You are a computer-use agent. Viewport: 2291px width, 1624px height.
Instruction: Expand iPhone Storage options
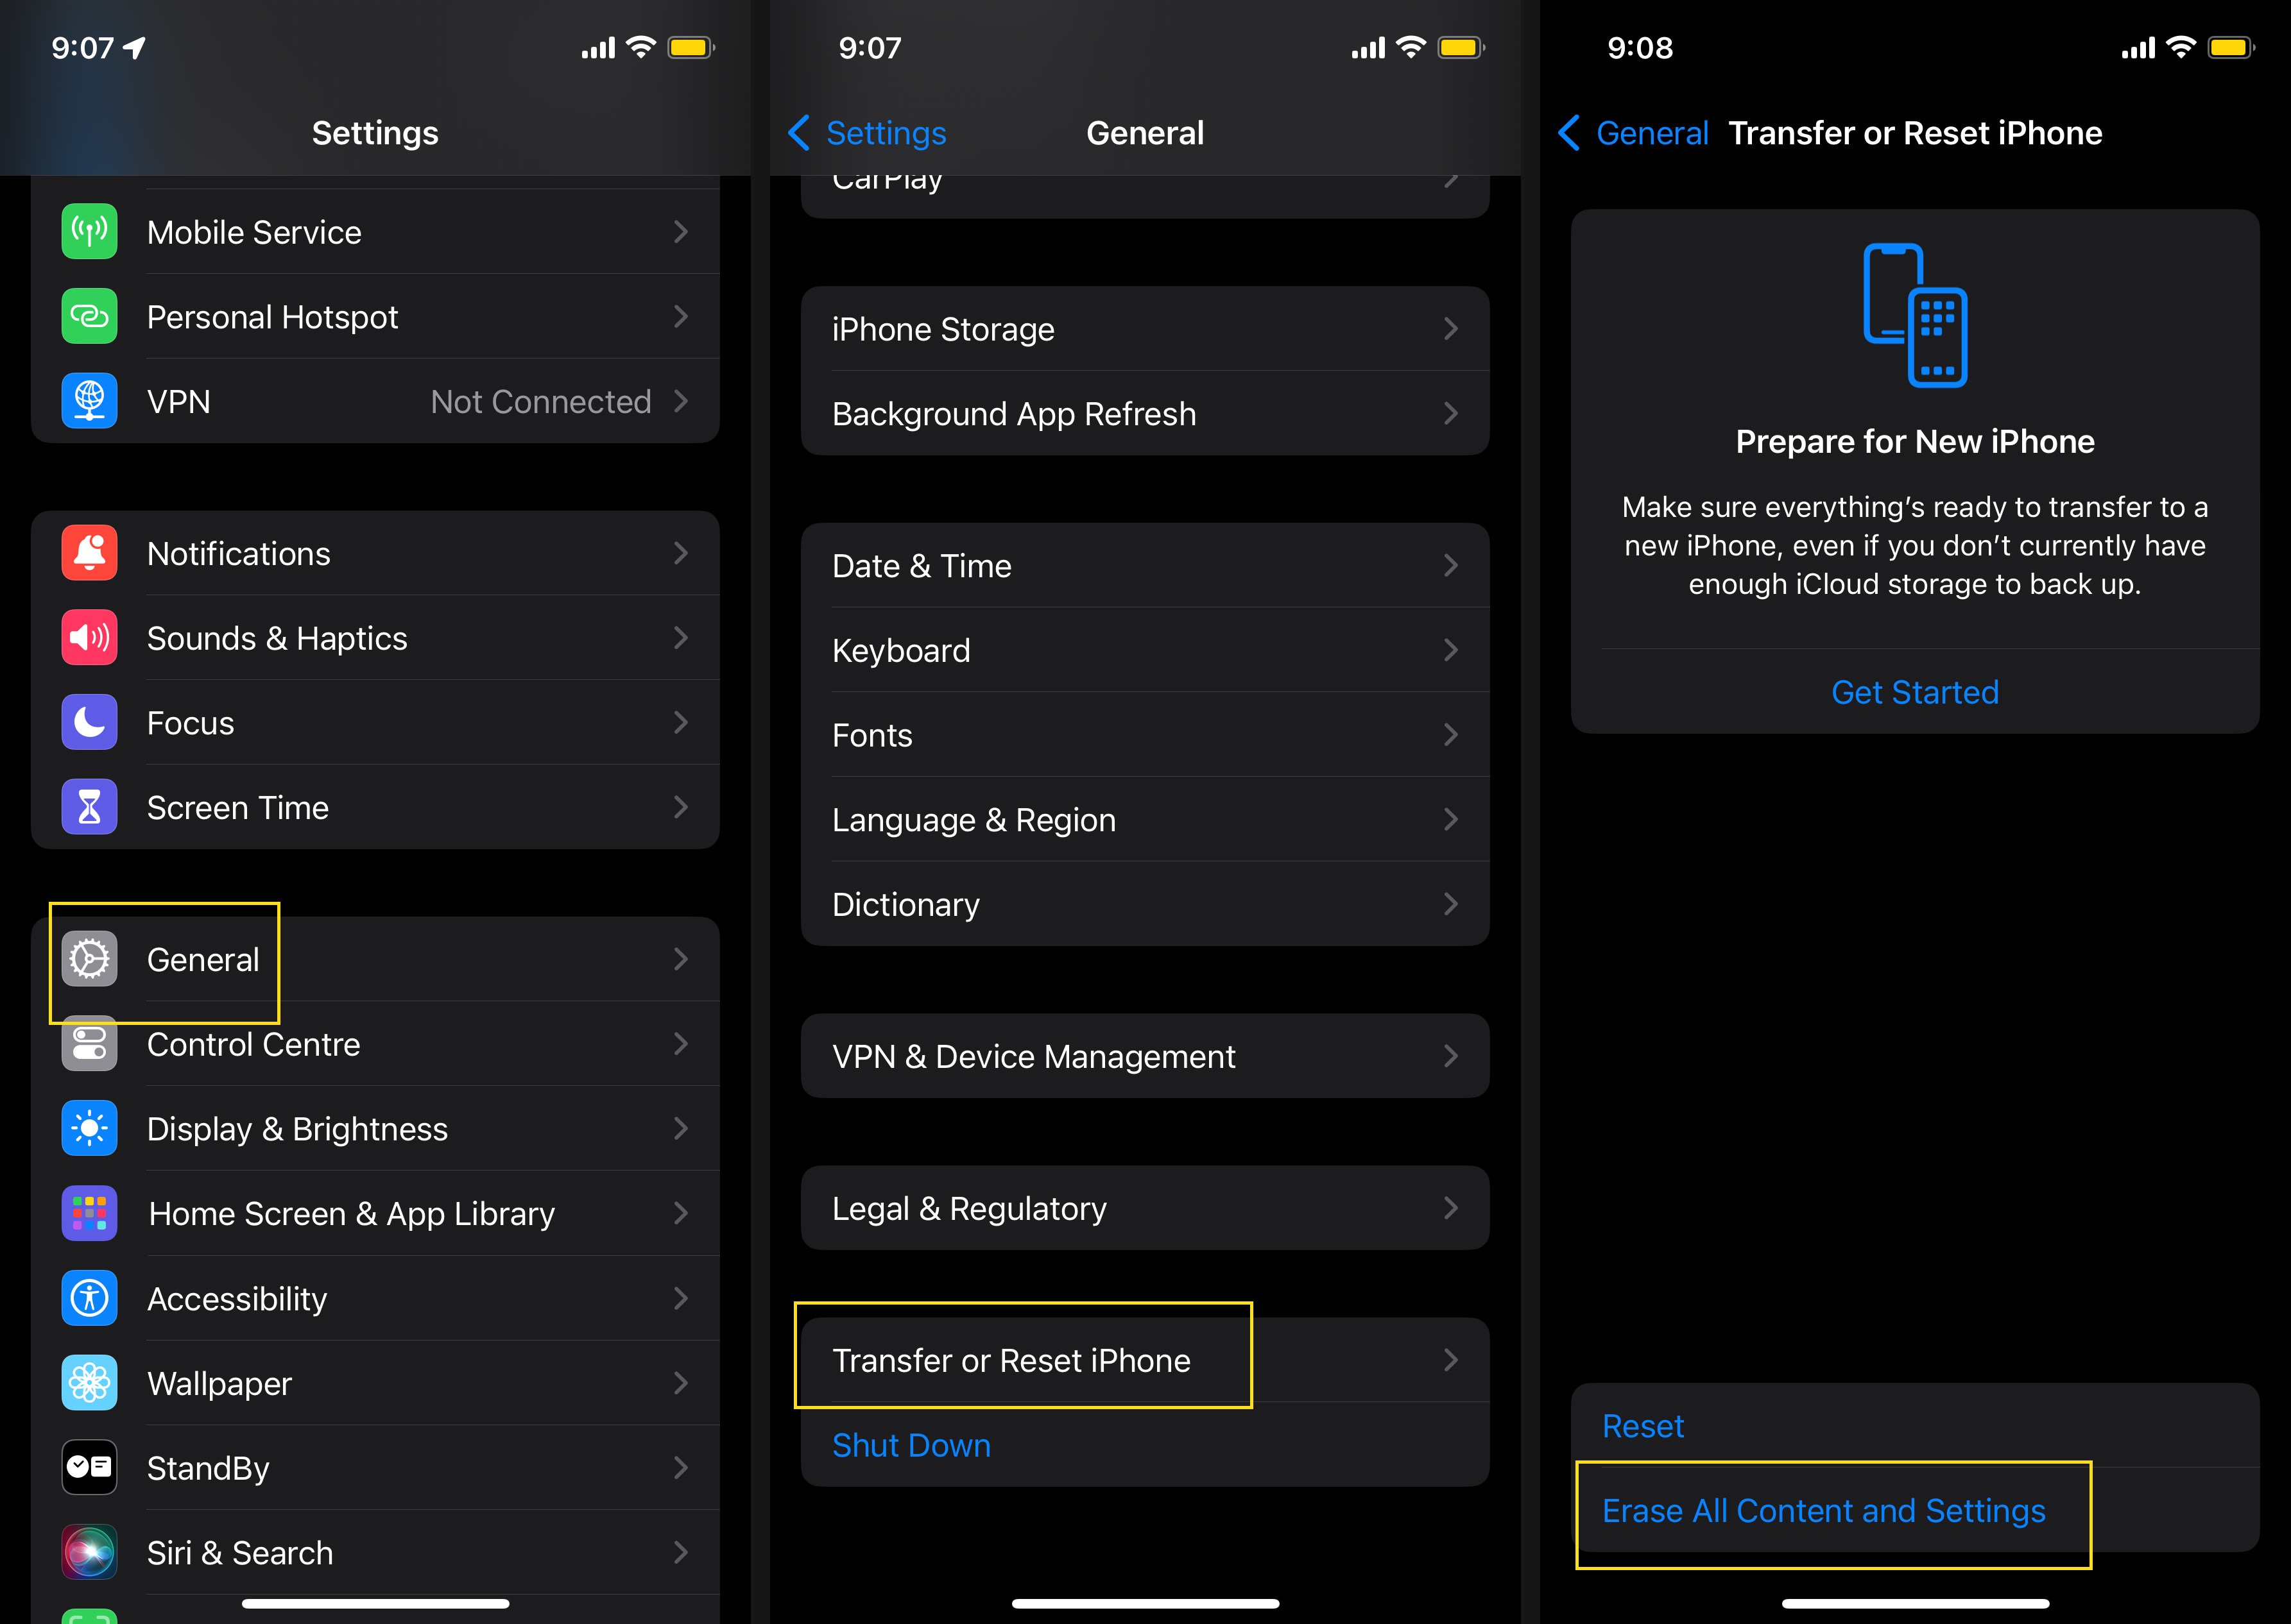1139,328
